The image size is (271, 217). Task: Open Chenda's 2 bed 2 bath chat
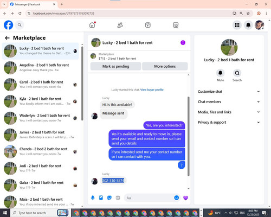[40, 151]
